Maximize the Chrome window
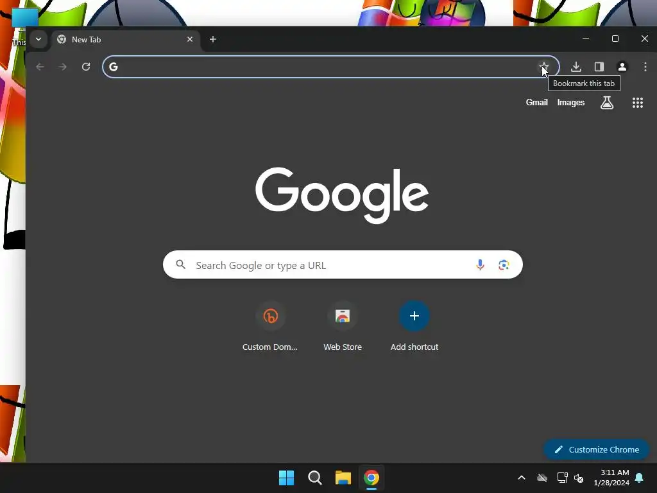Screen dimensions: 657x493 [615, 39]
